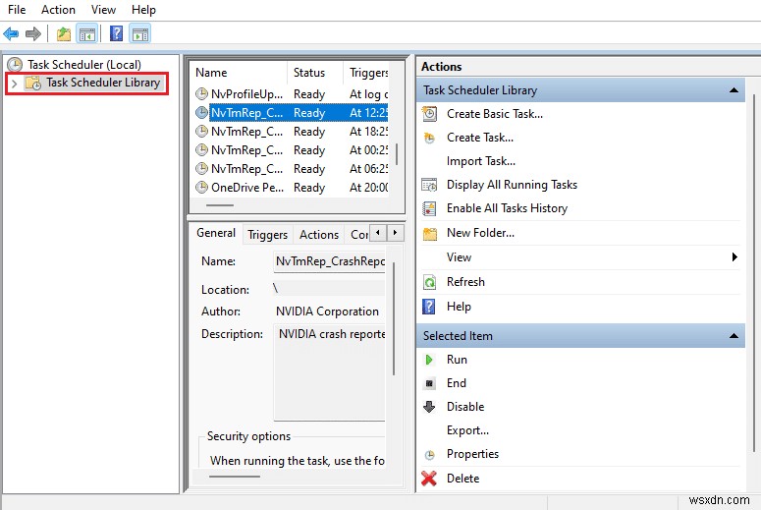Click the Back arrow toolbar icon
Image resolution: width=761 pixels, height=510 pixels.
point(11,34)
